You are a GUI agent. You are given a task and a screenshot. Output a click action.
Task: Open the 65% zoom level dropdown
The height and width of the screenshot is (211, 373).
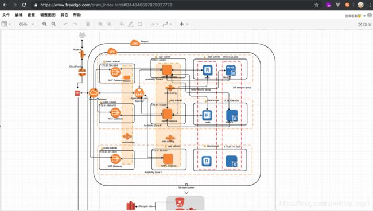click(26, 24)
